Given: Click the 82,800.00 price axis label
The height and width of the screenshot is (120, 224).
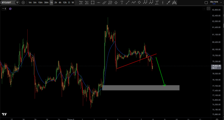Looking at the screenshot, I should tap(216, 10).
